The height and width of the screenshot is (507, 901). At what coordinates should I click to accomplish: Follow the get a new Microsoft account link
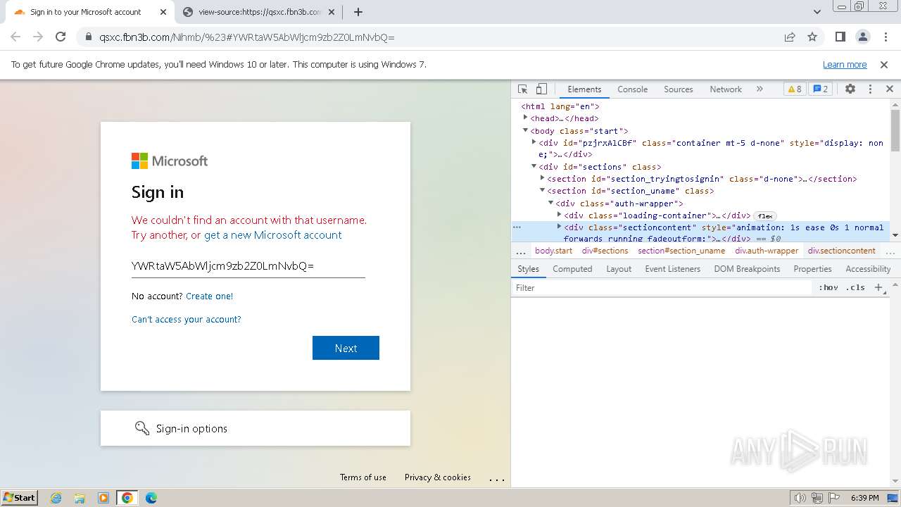click(272, 235)
